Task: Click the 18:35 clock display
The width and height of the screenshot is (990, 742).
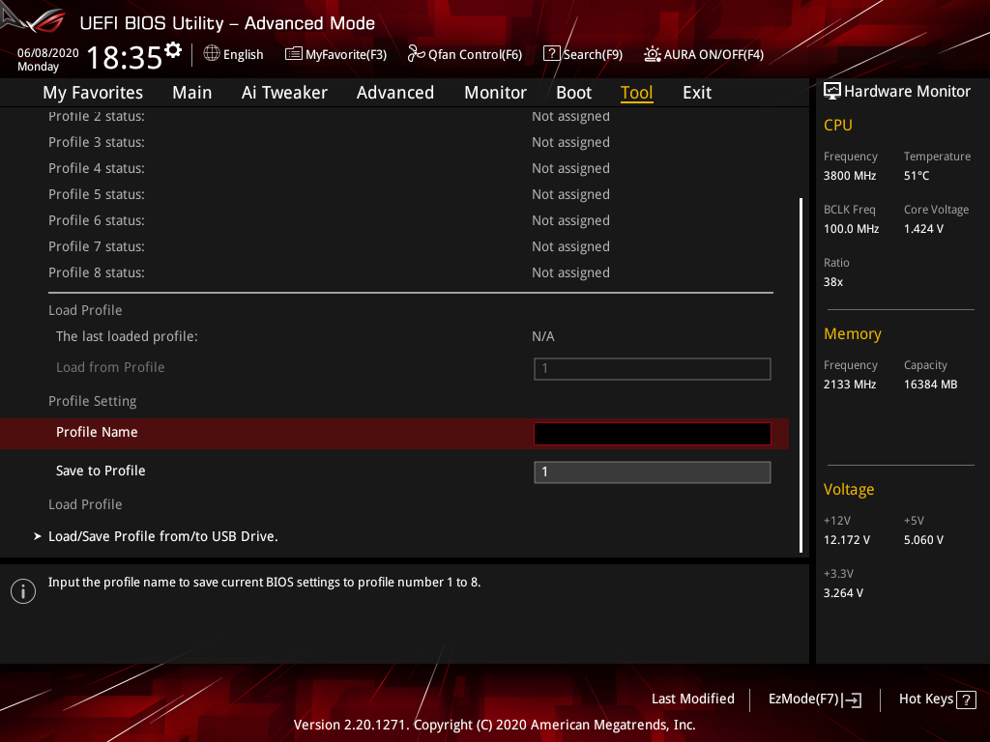Action: 125,57
